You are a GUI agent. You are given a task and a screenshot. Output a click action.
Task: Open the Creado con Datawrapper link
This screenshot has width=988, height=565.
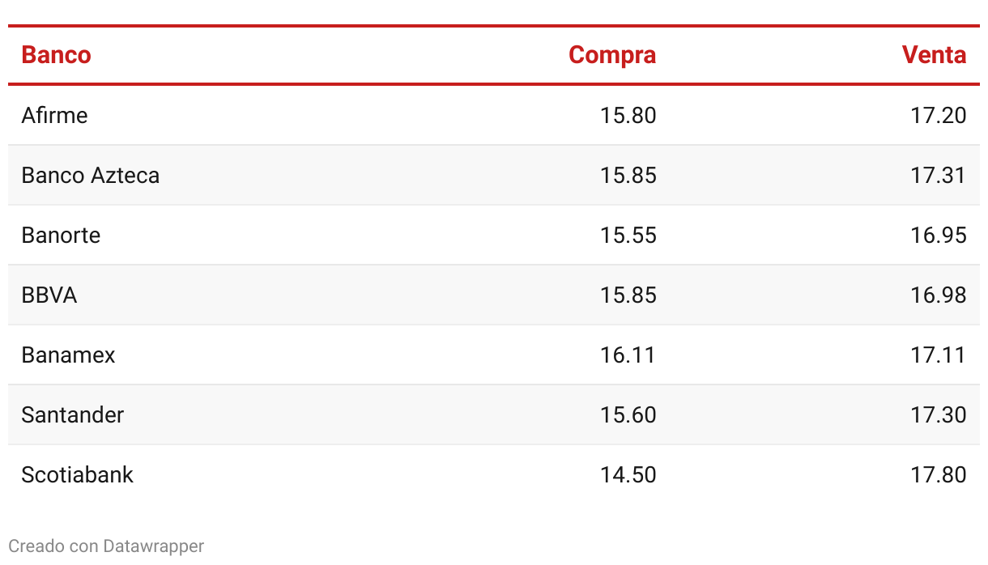(x=106, y=546)
